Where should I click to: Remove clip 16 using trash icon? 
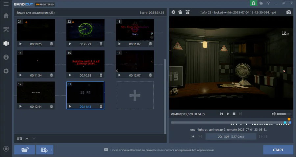[x=150, y=75]
